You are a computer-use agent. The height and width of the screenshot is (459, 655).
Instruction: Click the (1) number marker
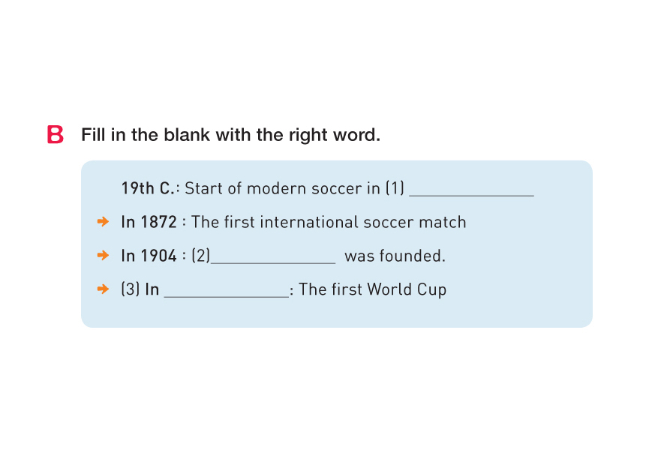[x=395, y=188]
